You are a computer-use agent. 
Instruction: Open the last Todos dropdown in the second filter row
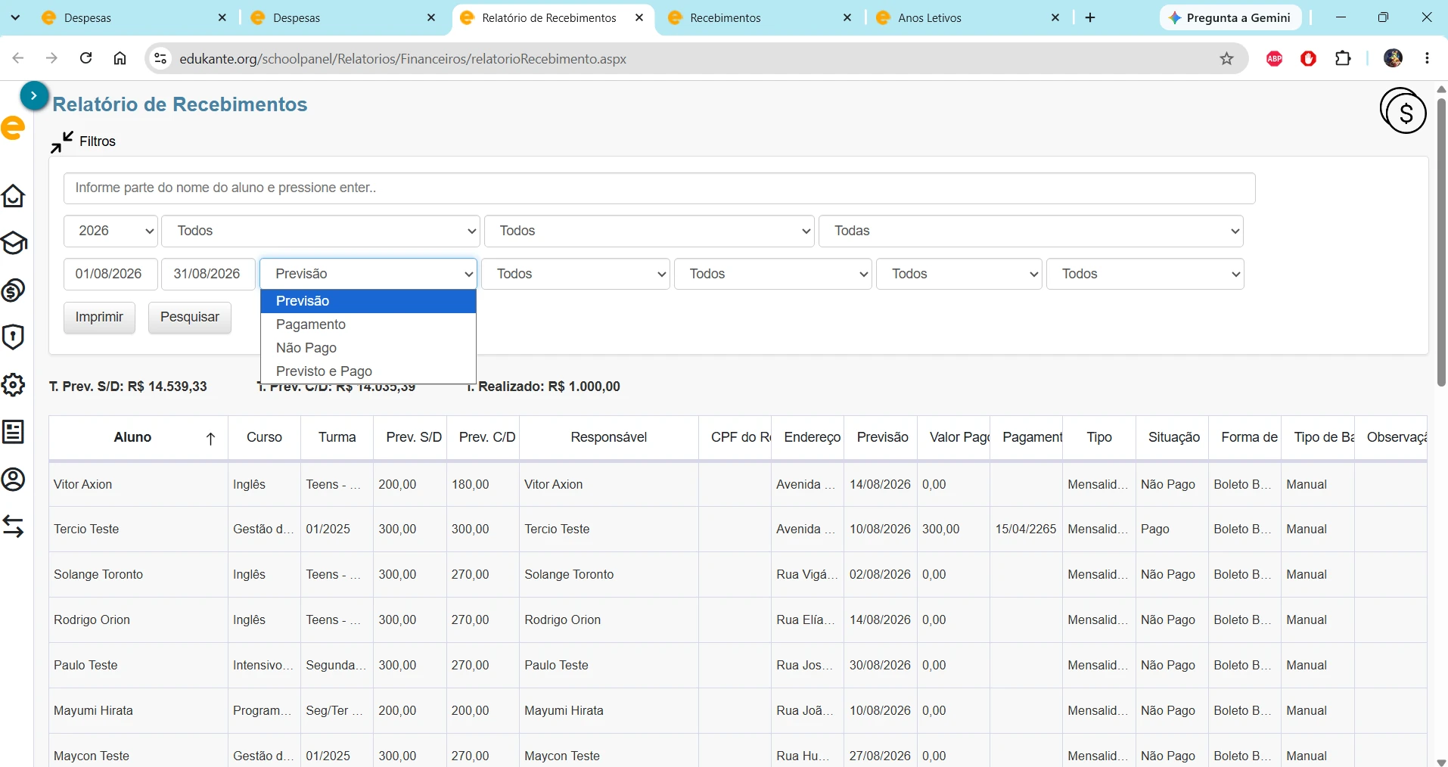pos(1145,274)
